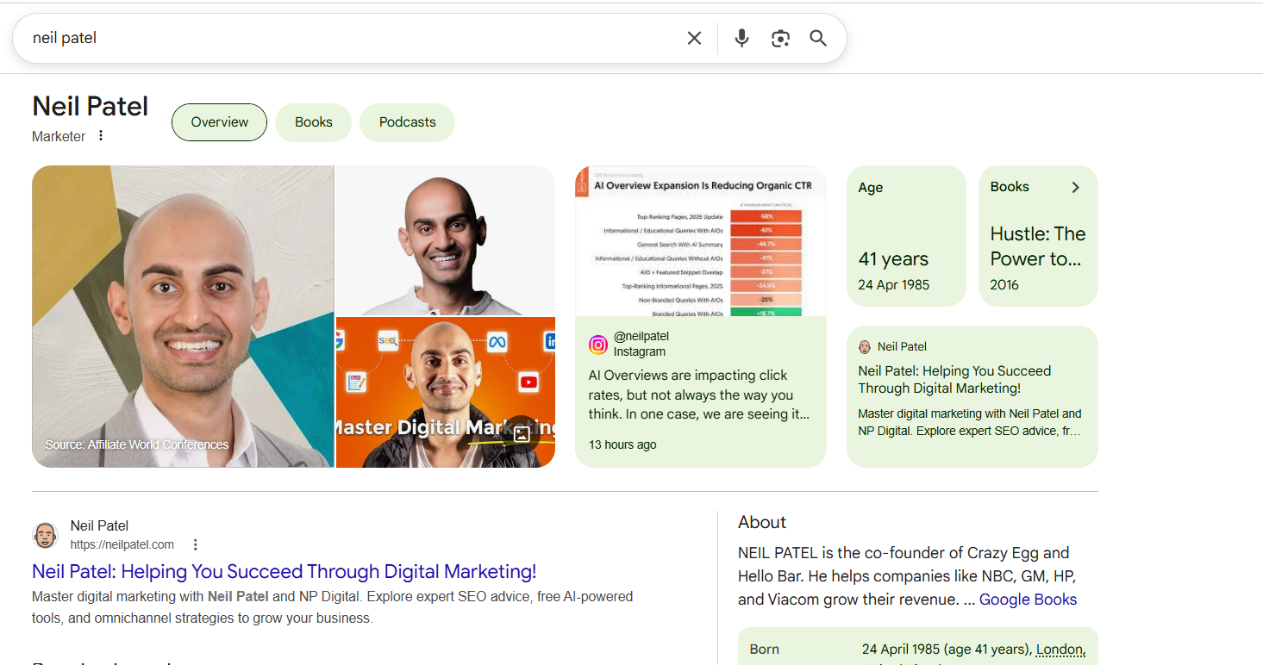Open the three-dot menu next to Marketer
This screenshot has height=665, width=1263.
[x=101, y=135]
